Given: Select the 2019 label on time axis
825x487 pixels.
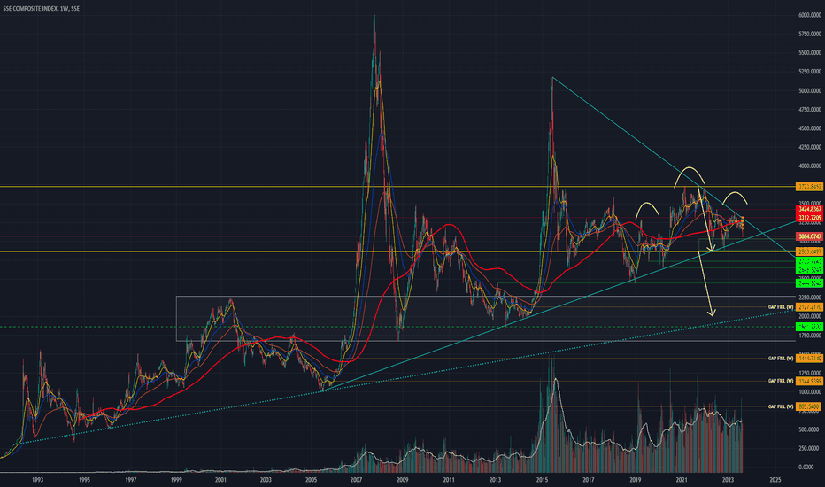Looking at the screenshot, I should coord(635,480).
